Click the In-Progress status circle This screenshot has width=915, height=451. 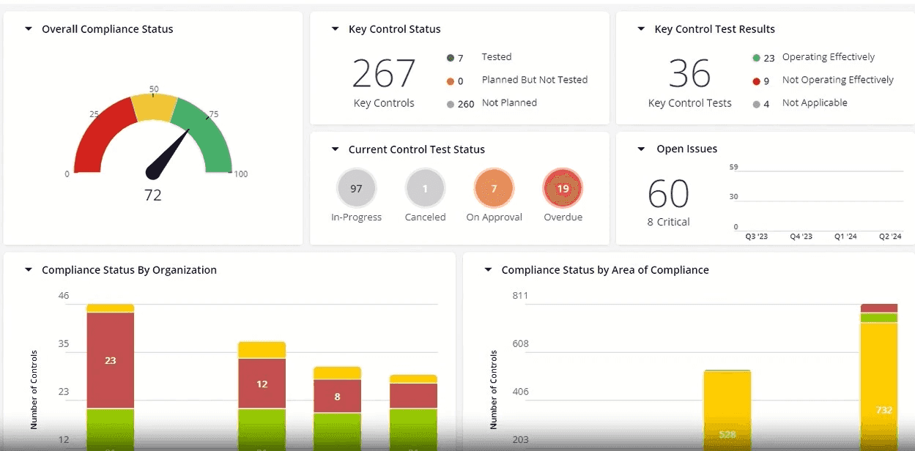pos(356,188)
